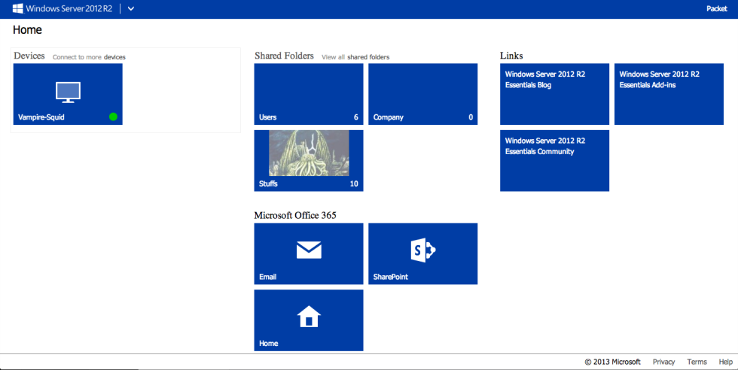Viewport: 738px width, 370px height.
Task: Open the Email envelope icon
Action: pyautogui.click(x=309, y=250)
